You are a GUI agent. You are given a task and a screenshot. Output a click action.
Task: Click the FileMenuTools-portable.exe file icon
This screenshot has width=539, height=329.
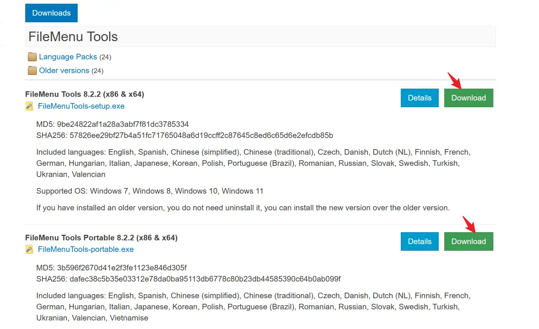tap(29, 250)
